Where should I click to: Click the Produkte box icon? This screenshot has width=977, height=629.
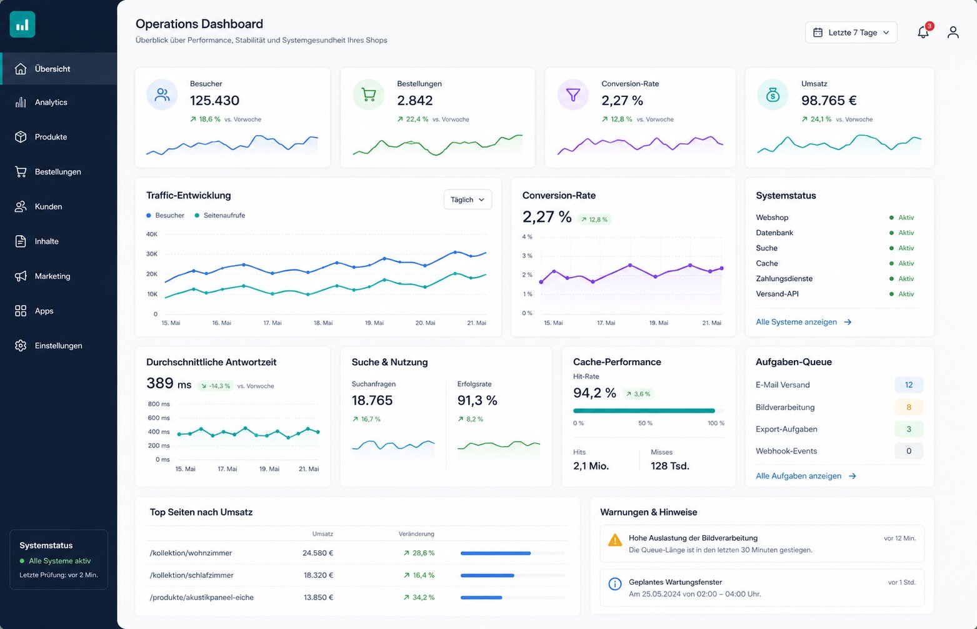[21, 137]
